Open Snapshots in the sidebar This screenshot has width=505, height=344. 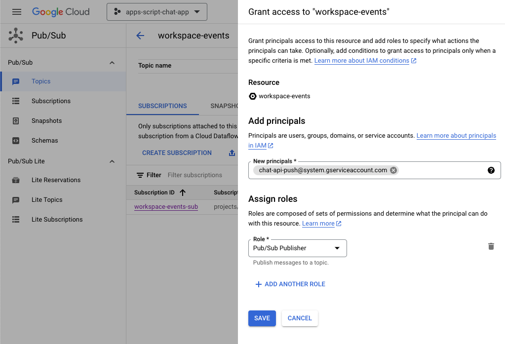(x=46, y=121)
